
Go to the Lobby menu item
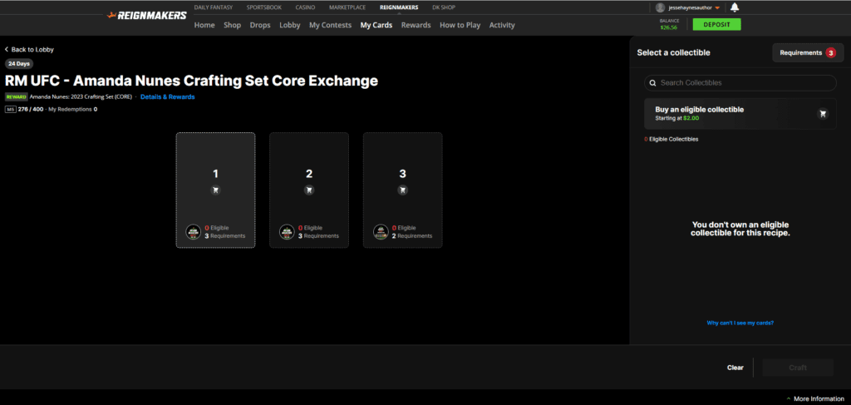click(x=290, y=25)
